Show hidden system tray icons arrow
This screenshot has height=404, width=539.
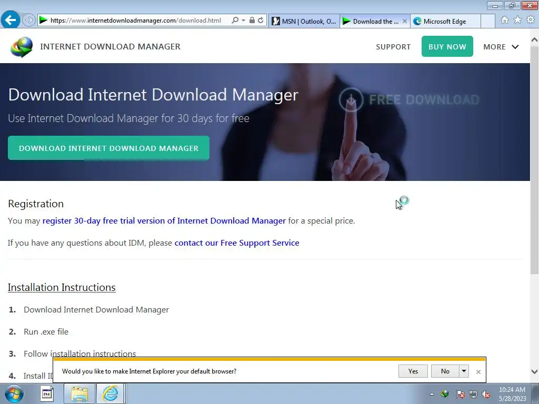(x=432, y=394)
